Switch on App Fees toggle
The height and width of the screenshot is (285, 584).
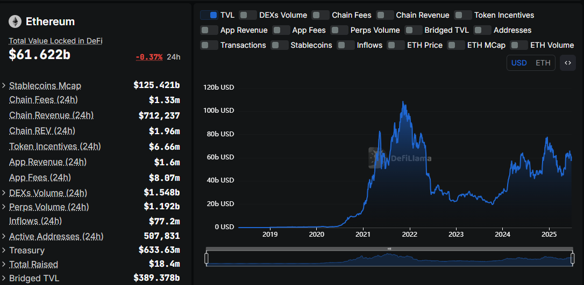pyautogui.click(x=281, y=30)
